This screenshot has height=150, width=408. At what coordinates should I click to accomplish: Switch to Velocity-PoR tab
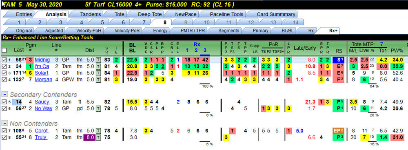tap(127, 31)
